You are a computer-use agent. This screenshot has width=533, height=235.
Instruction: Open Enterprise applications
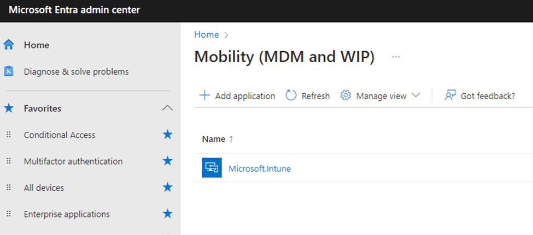[67, 214]
